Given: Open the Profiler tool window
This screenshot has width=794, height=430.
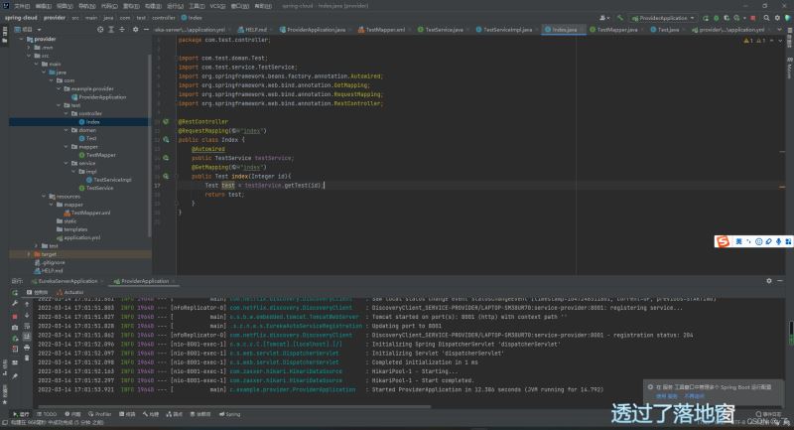Looking at the screenshot, I should (x=100, y=414).
